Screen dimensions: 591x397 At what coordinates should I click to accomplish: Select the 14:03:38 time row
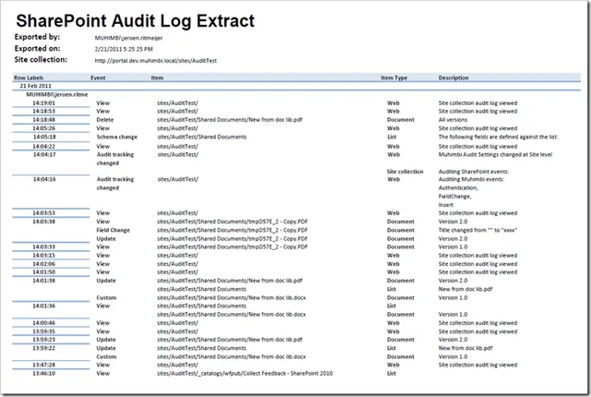43,222
